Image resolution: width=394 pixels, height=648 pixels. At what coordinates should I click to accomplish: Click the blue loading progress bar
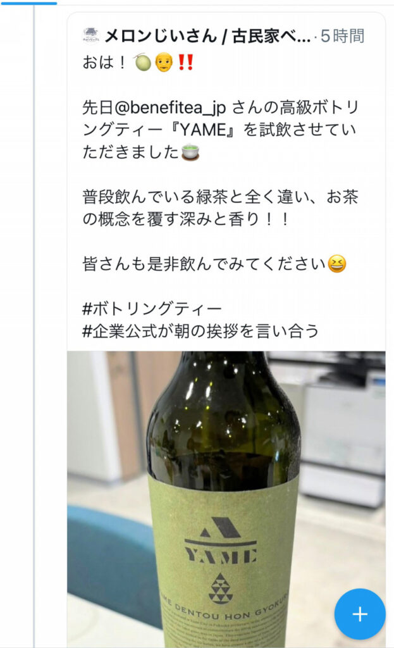[28, 3]
